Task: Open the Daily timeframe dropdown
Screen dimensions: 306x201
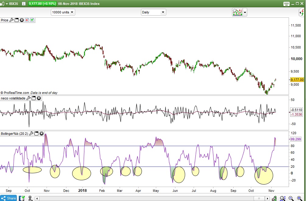Action: (153, 12)
